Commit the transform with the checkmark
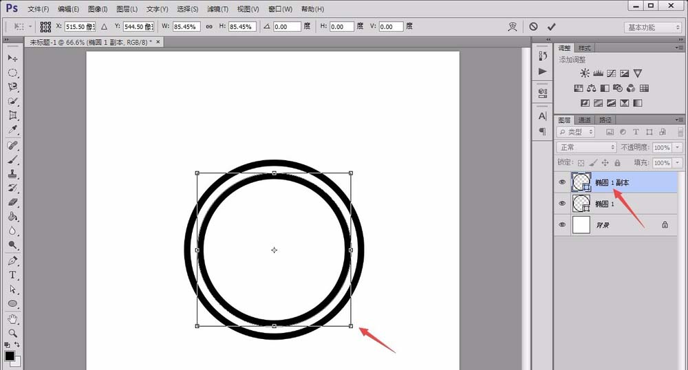Screen dimensions: 688x370 (552, 27)
